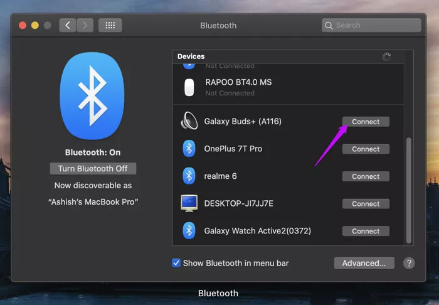Click the OnePlus 7T Pro Bluetooth icon
This screenshot has width=439, height=305.
pyautogui.click(x=189, y=149)
